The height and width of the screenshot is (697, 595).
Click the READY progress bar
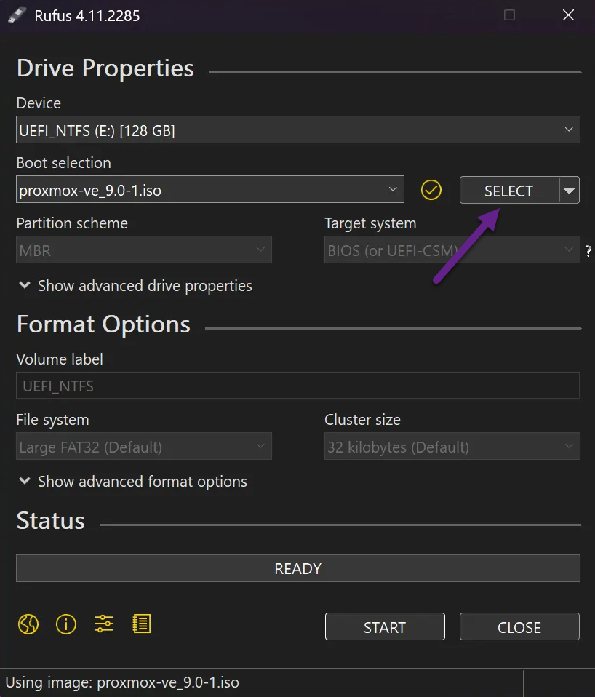coord(298,569)
